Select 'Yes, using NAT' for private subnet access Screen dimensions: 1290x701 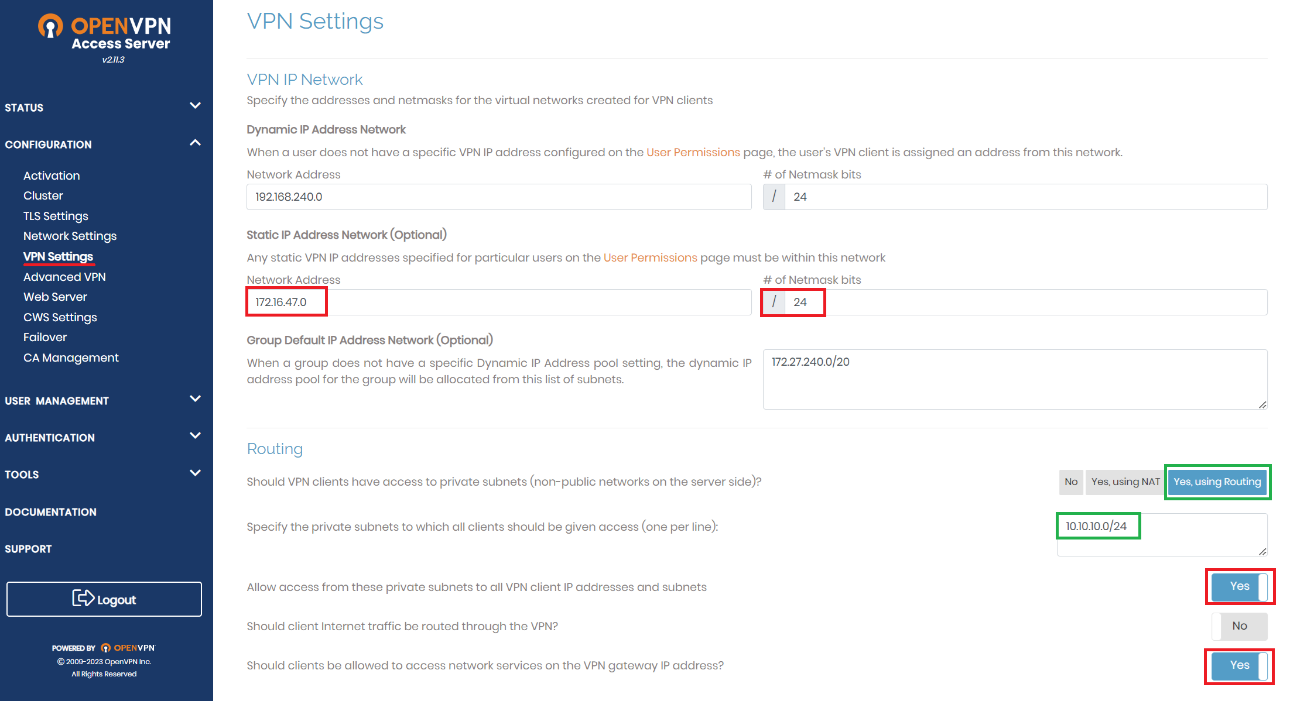(1124, 482)
